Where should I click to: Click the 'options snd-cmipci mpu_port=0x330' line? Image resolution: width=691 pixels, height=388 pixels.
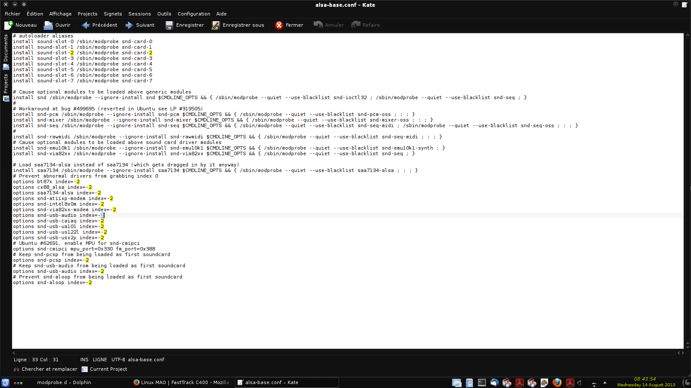pyautogui.click(x=84, y=249)
